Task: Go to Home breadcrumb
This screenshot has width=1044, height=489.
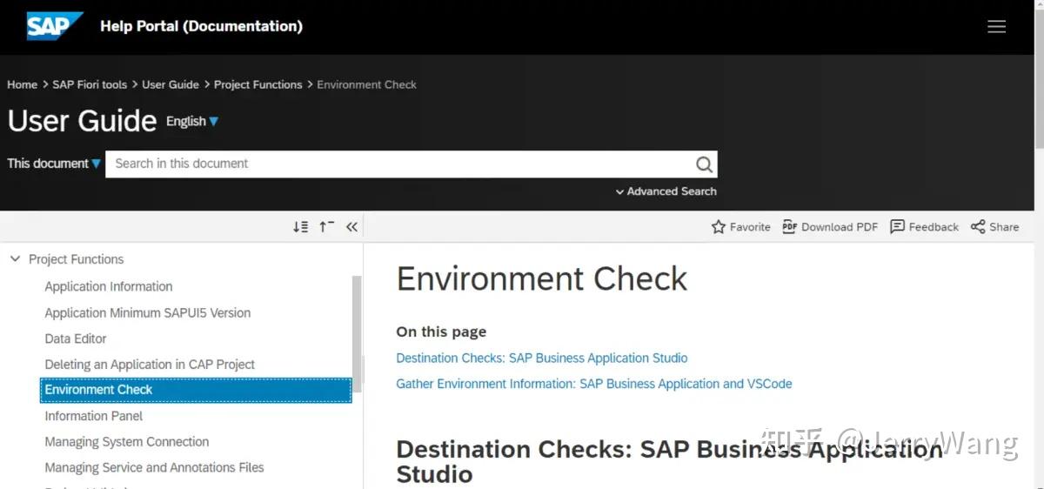Action: coord(22,84)
